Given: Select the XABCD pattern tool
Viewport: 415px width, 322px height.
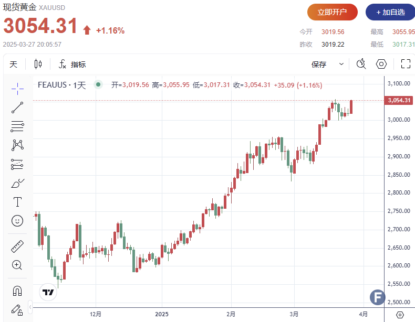Looking at the screenshot, I should click(17, 145).
